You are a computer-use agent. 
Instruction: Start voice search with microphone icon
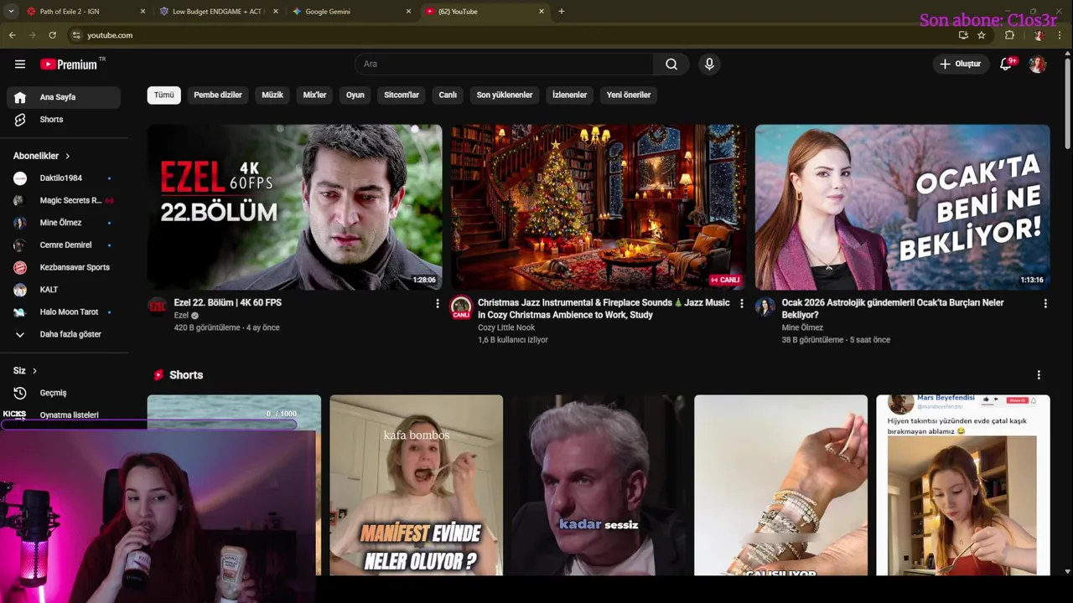[709, 64]
